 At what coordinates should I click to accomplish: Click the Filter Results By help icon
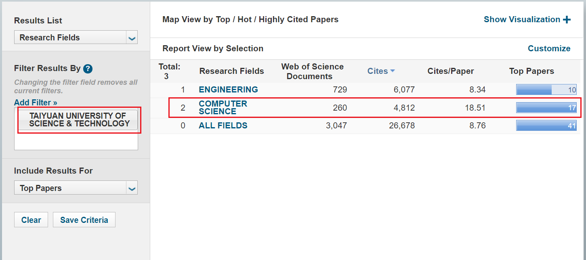click(x=88, y=69)
